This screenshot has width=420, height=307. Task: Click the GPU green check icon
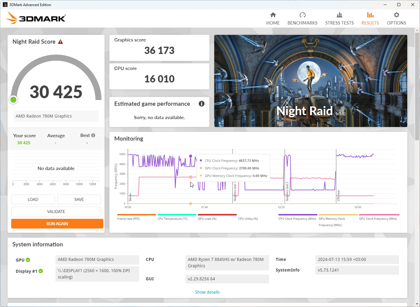[28, 260]
